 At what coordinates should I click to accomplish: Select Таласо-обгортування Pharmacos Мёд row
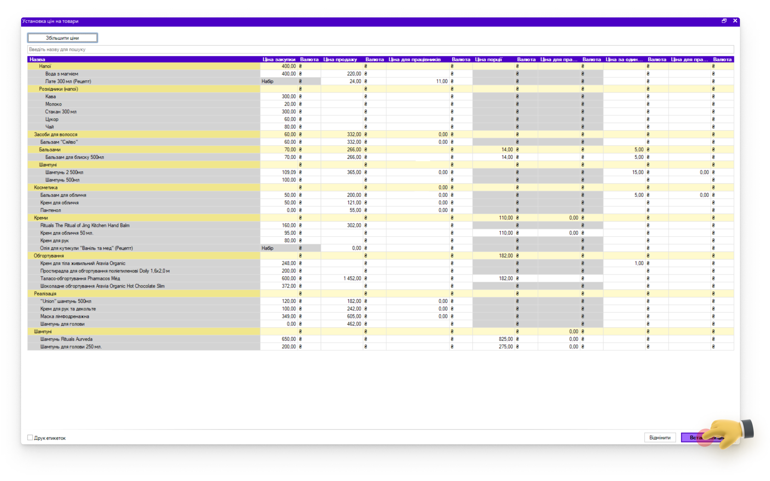(380, 278)
